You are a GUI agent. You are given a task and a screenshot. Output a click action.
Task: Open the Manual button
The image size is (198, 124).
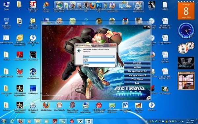137,67
